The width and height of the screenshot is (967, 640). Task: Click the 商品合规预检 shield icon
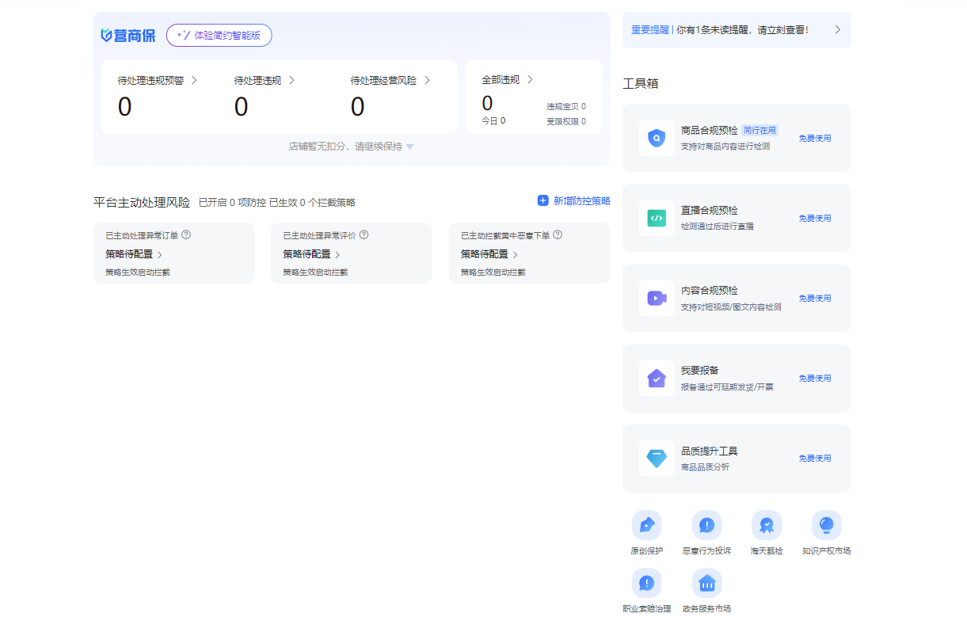(657, 138)
